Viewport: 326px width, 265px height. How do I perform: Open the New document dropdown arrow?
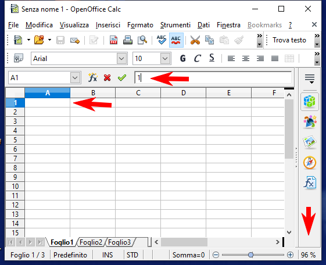pyautogui.click(x=28, y=40)
